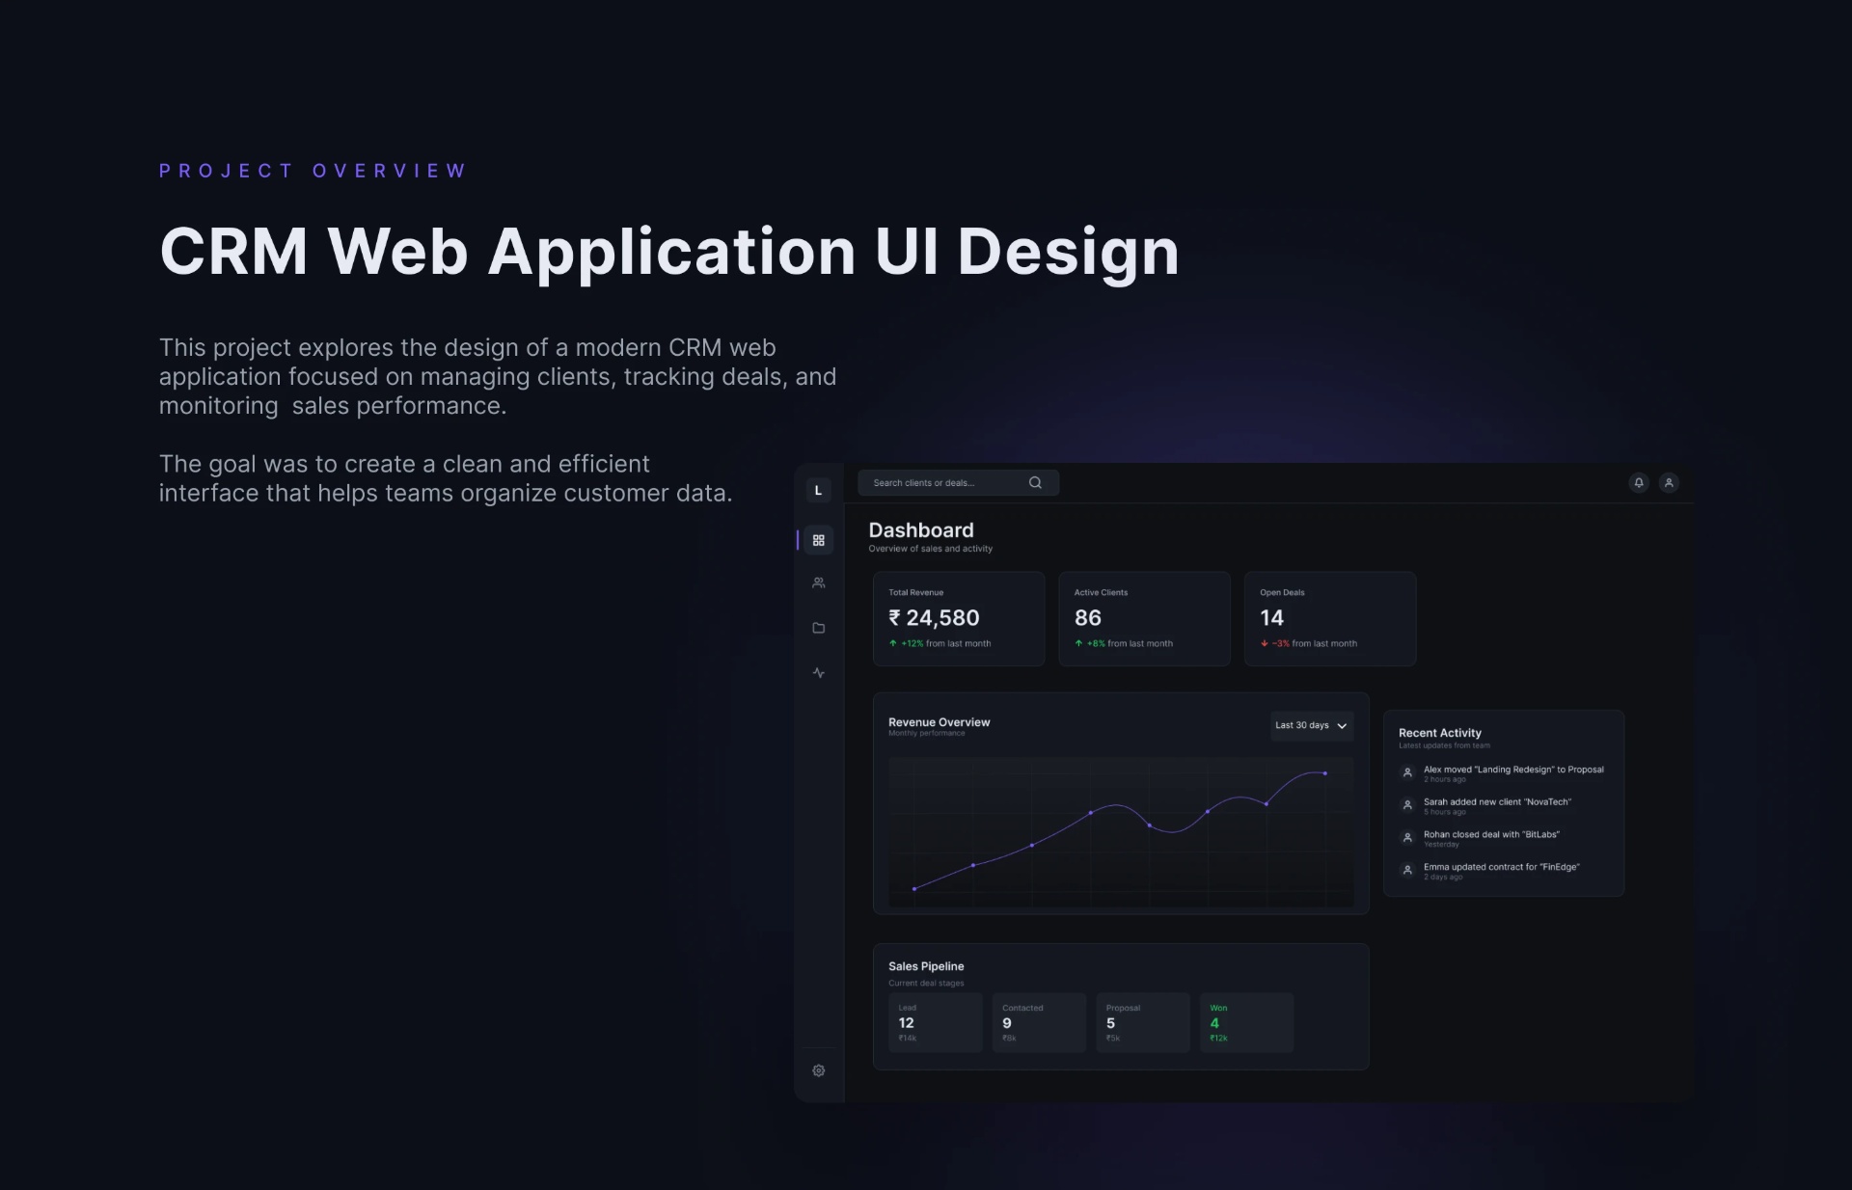Open "Rohan closed deal with BitLabs" entry
Viewport: 1852px width, 1190px height.
(1481, 839)
